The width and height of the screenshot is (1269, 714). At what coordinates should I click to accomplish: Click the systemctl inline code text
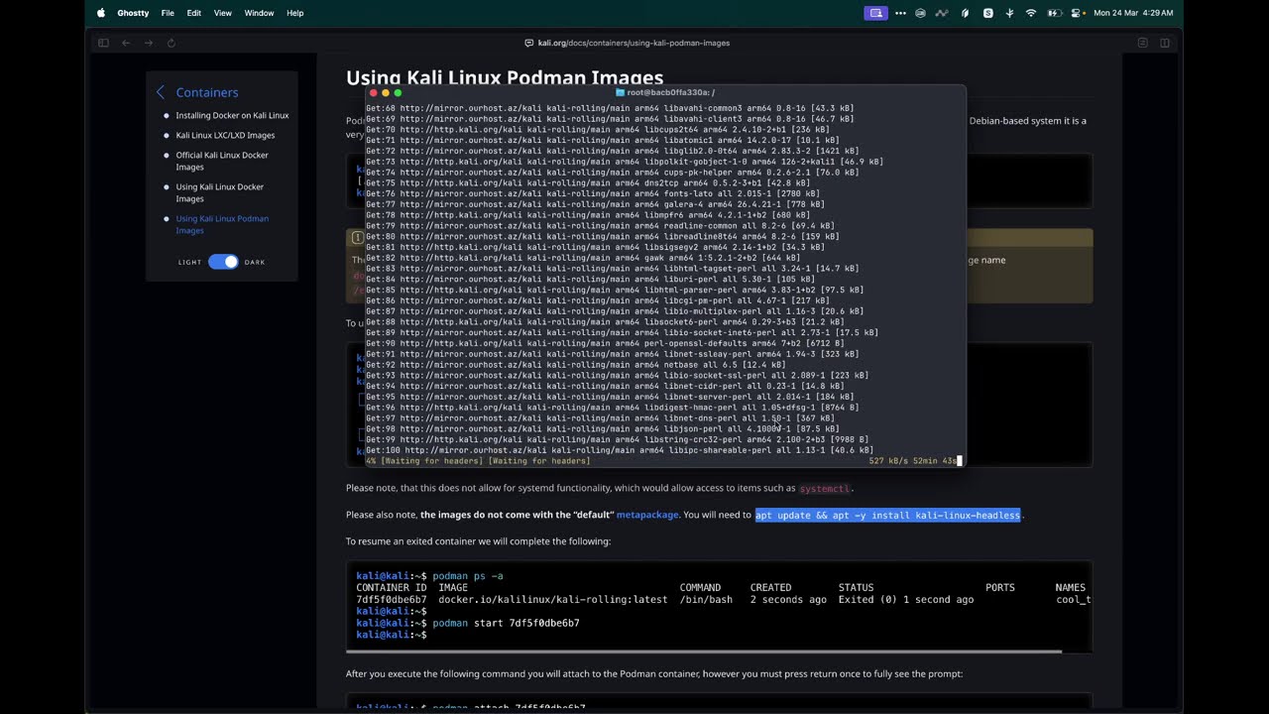pyautogui.click(x=825, y=489)
